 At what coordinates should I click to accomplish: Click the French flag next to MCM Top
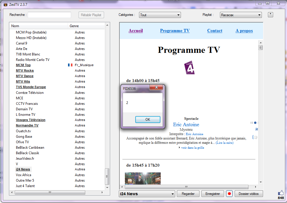(x=70, y=65)
